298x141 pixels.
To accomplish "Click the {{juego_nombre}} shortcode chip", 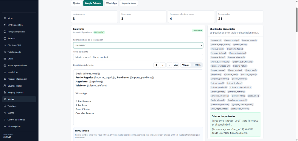I will [x=235, y=70].
